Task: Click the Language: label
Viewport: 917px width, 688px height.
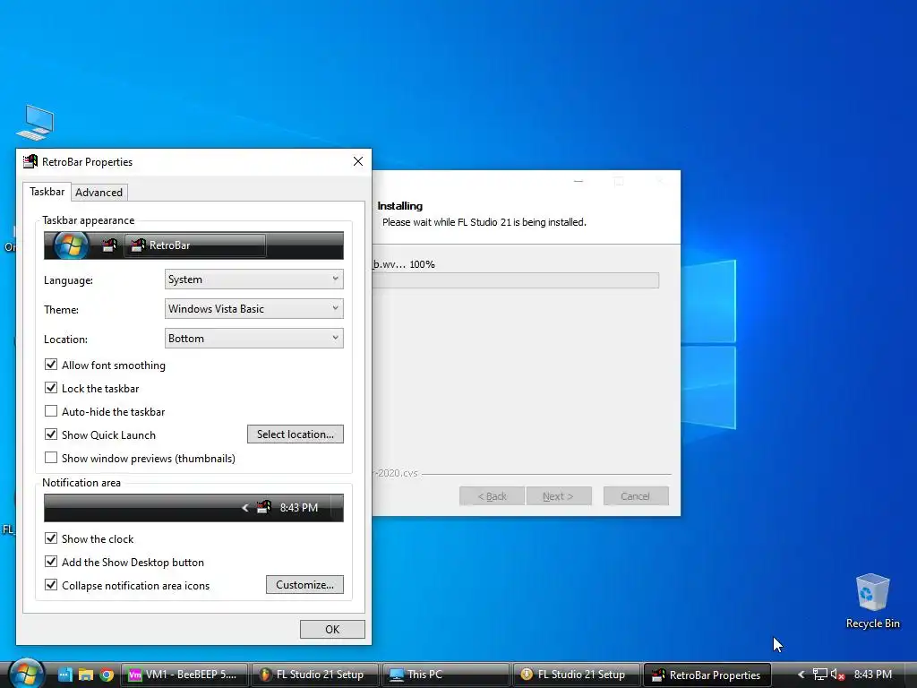Action: coord(68,280)
